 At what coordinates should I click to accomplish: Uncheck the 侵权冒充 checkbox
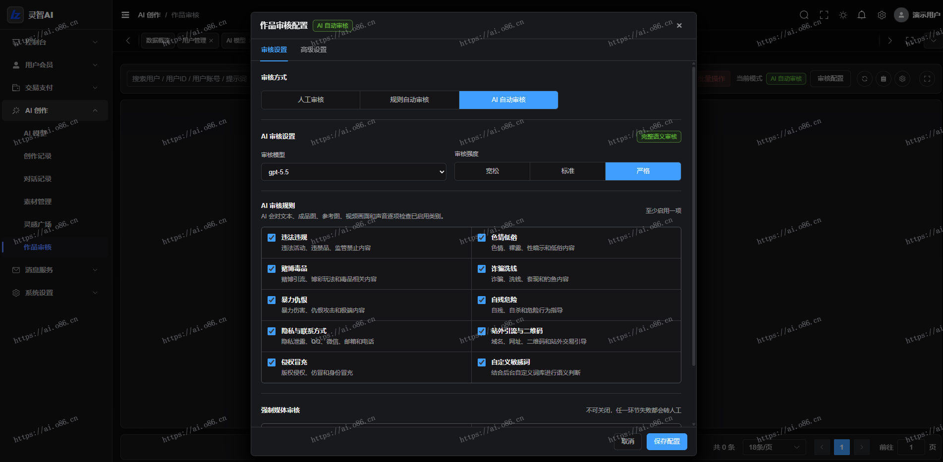click(272, 362)
